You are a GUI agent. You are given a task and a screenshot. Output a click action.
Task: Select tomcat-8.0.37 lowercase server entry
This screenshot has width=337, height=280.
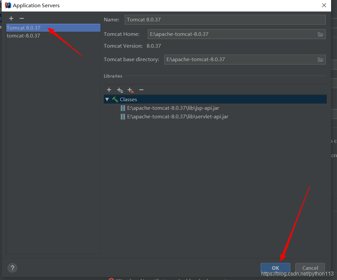[x=53, y=35]
